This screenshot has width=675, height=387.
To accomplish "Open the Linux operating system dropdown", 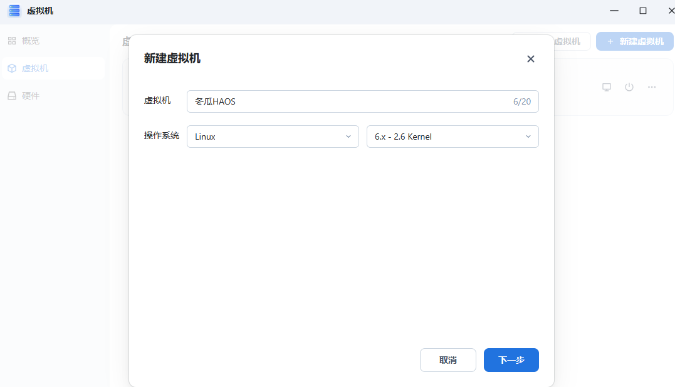I will pyautogui.click(x=273, y=137).
